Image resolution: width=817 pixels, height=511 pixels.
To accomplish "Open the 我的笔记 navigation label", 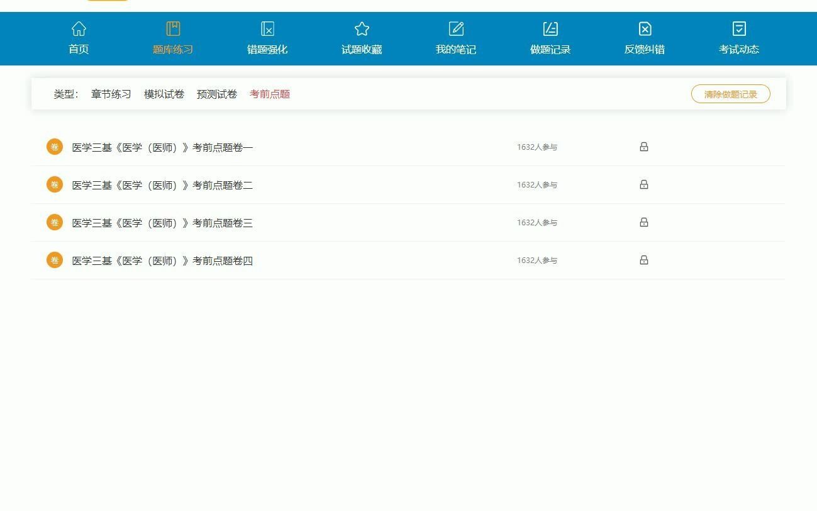I will coord(456,49).
